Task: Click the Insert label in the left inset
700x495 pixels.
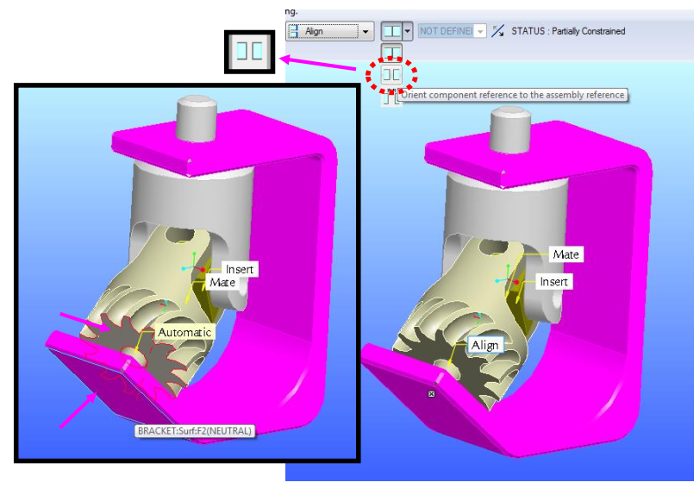Action: [x=240, y=269]
